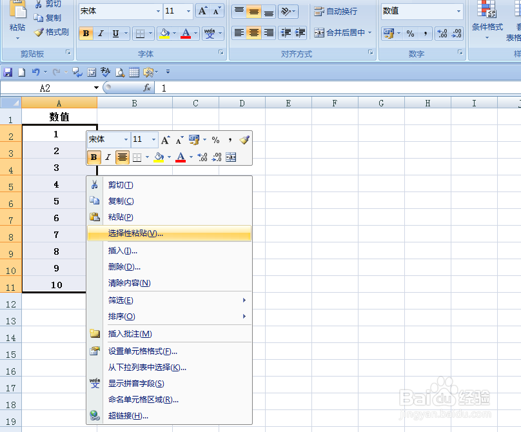Increase decimal places in ribbon
Screen dimensions: 521x432
pos(442,34)
